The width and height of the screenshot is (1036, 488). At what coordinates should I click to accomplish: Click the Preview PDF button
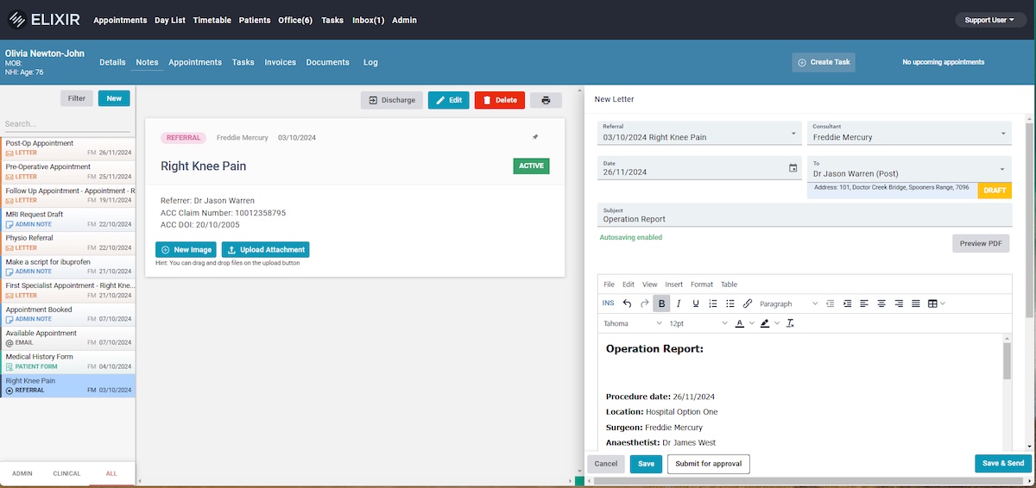980,243
